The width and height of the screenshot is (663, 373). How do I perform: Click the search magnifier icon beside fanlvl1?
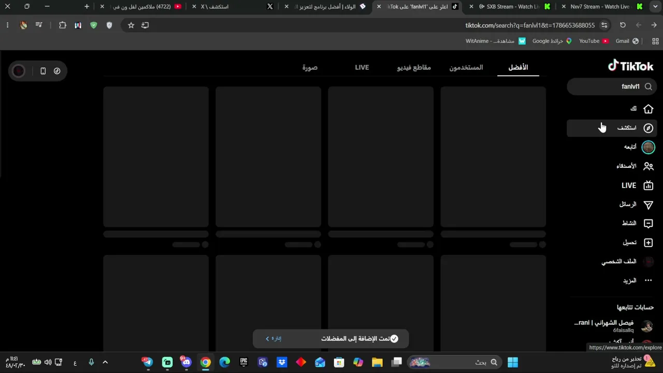coord(648,87)
